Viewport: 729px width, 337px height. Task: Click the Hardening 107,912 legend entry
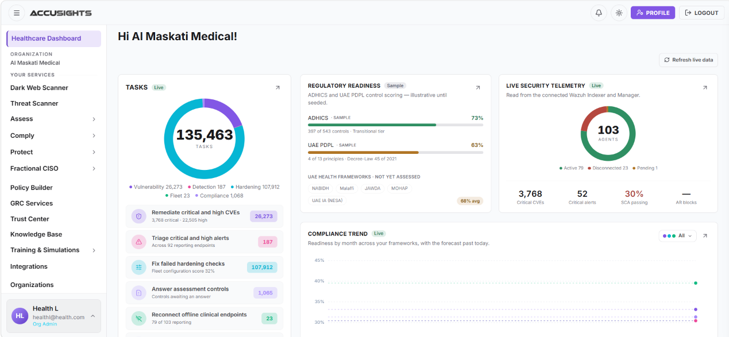[x=255, y=187]
